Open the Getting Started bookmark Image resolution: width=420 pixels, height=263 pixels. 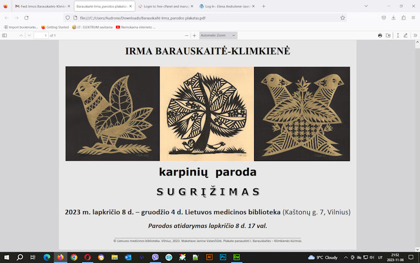[55, 27]
